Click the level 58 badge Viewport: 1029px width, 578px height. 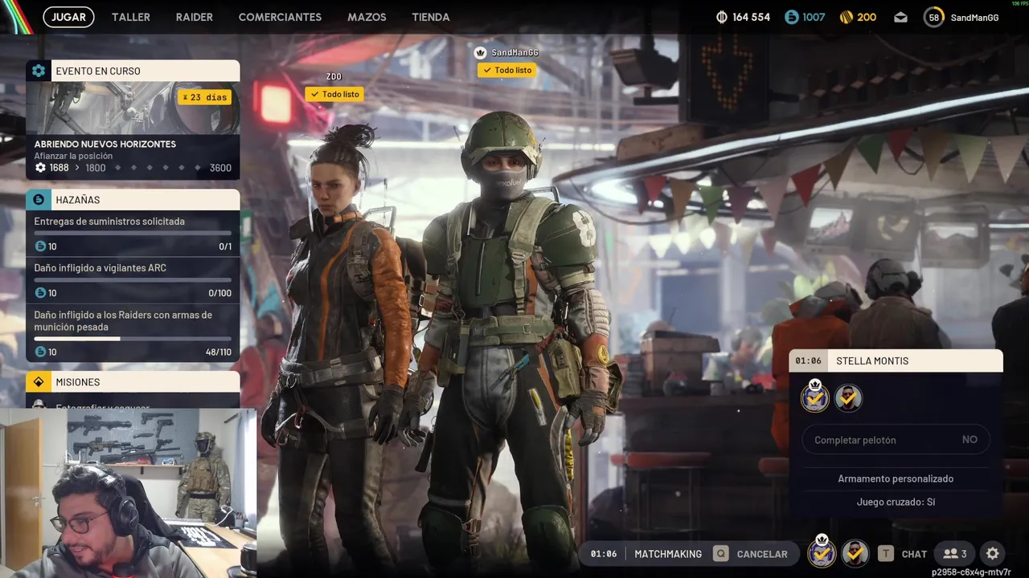(933, 17)
